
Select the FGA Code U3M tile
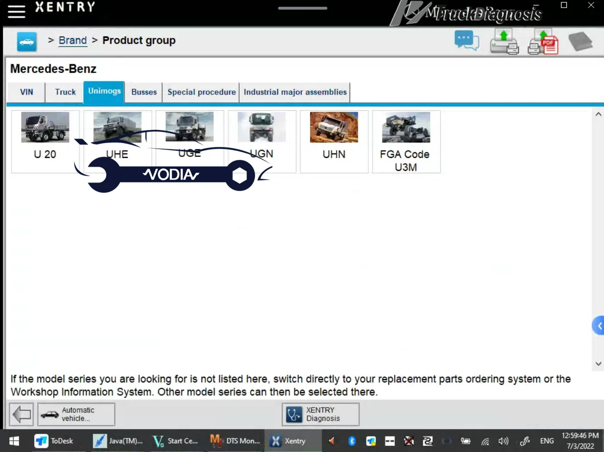click(406, 141)
